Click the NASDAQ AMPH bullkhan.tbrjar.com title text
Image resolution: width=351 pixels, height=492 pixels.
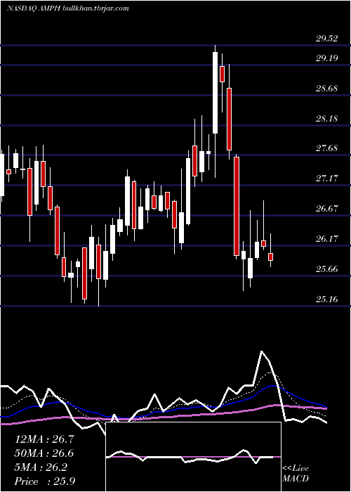tap(68, 8)
